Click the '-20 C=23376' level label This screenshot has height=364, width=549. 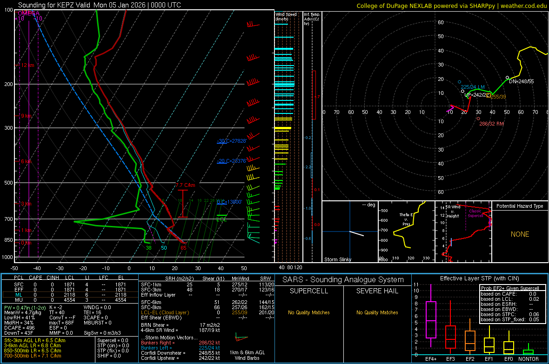tap(231, 161)
